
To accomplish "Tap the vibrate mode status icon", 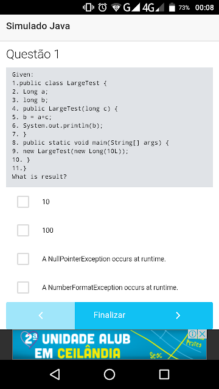I will [88, 7].
